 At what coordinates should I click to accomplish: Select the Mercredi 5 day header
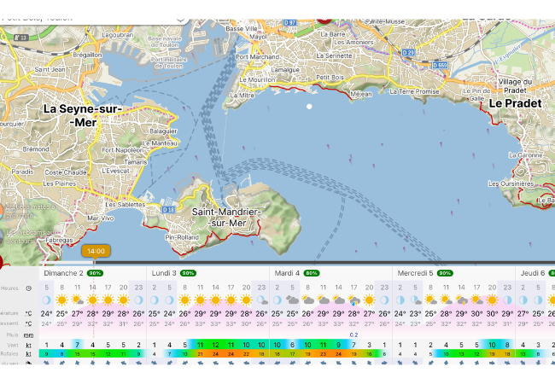coord(415,273)
